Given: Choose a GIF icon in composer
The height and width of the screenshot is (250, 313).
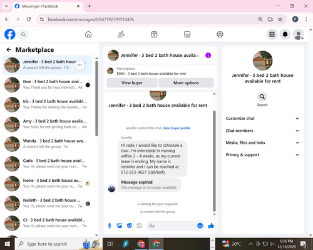Looking at the screenshot, I should 139,226.
